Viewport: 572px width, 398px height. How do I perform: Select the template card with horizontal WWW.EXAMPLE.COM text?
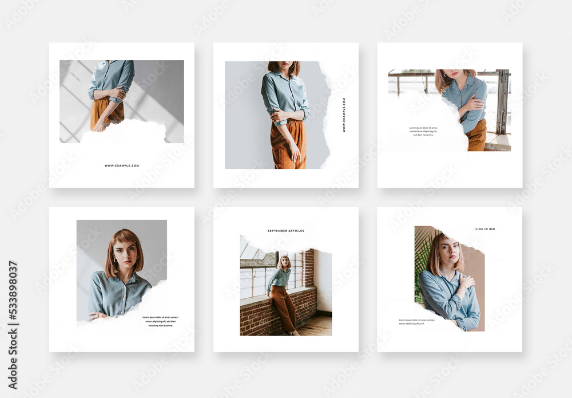pyautogui.click(x=122, y=115)
